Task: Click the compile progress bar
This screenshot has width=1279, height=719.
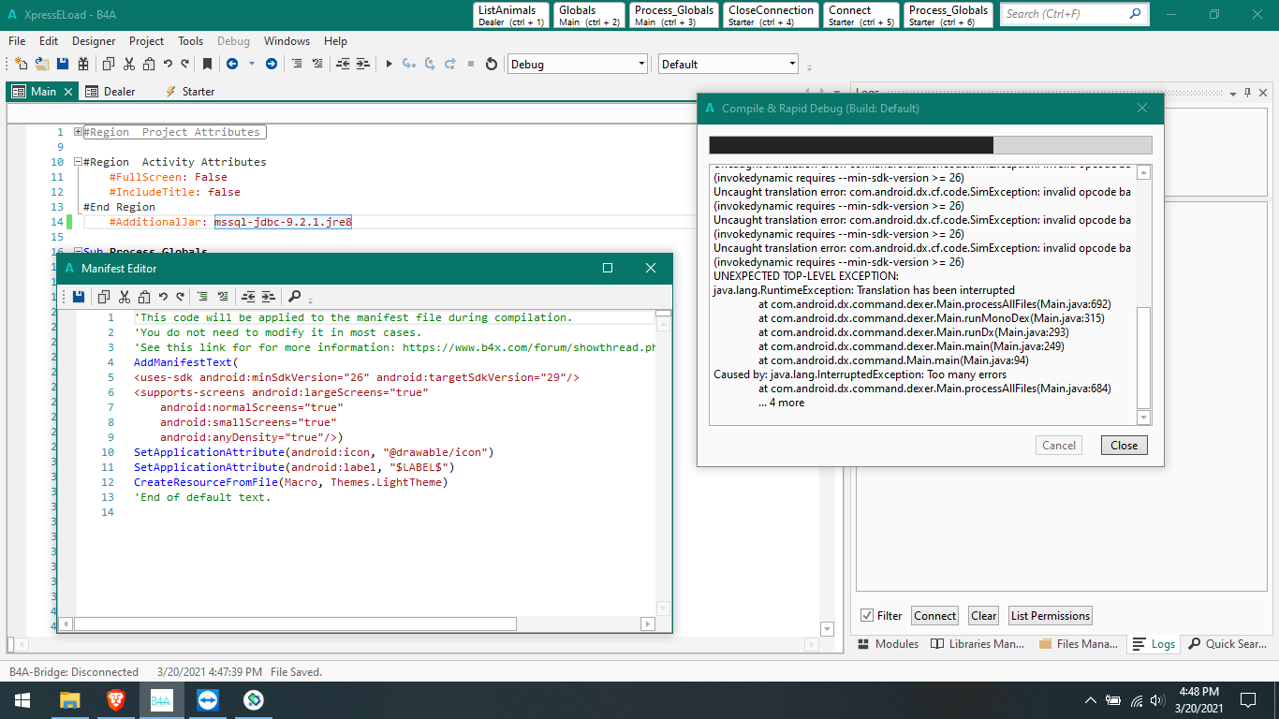Action: [x=930, y=145]
